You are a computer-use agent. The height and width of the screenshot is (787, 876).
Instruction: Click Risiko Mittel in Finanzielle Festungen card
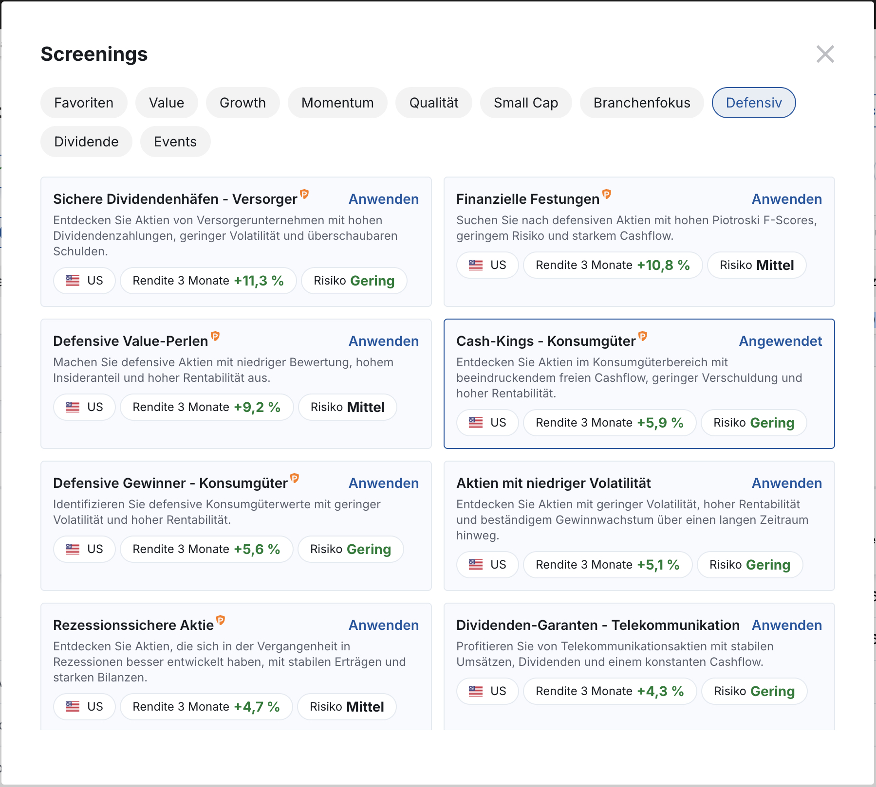757,265
